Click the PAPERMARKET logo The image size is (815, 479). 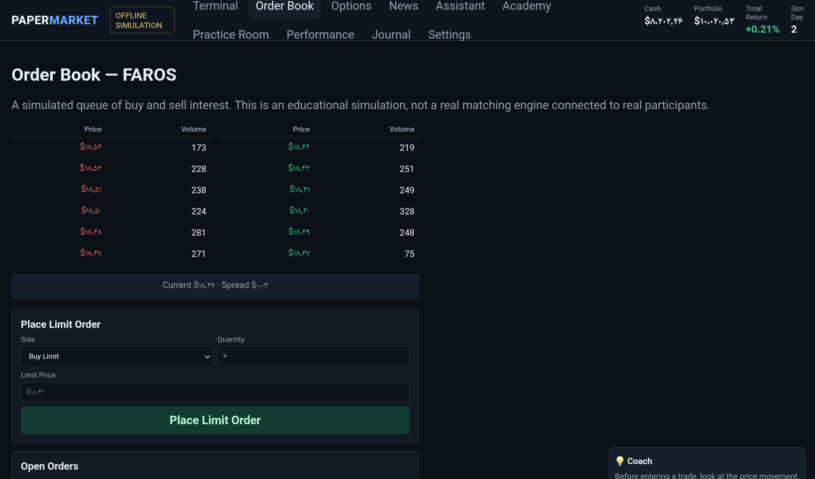click(54, 20)
